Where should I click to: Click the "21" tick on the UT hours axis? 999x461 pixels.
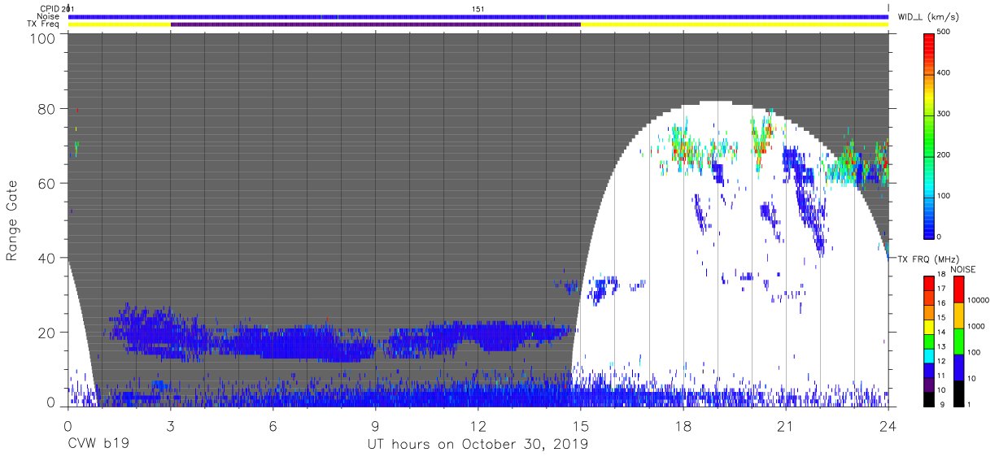coord(786,426)
